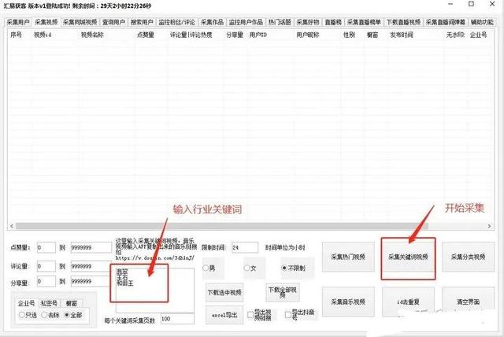Select the 直播榜 tab
Image resolution: width=504 pixels, height=337 pixels.
pyautogui.click(x=333, y=22)
